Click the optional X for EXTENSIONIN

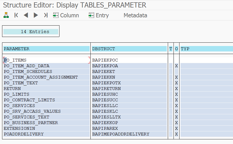[176, 128]
